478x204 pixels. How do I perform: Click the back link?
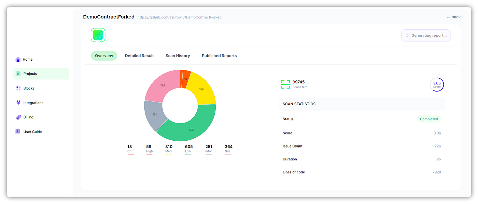tap(454, 17)
